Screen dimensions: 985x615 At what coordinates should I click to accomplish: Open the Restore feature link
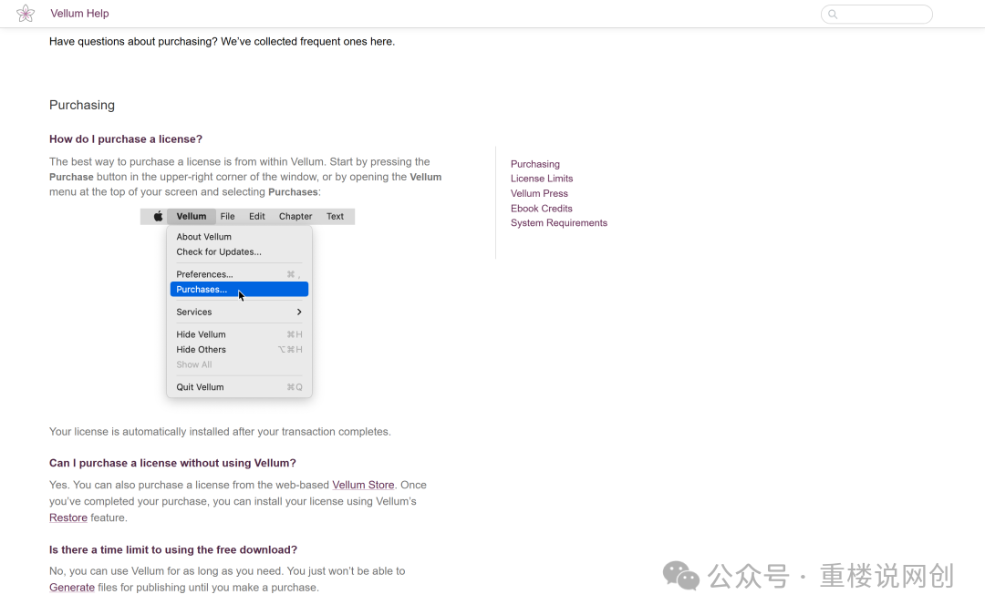click(x=67, y=518)
